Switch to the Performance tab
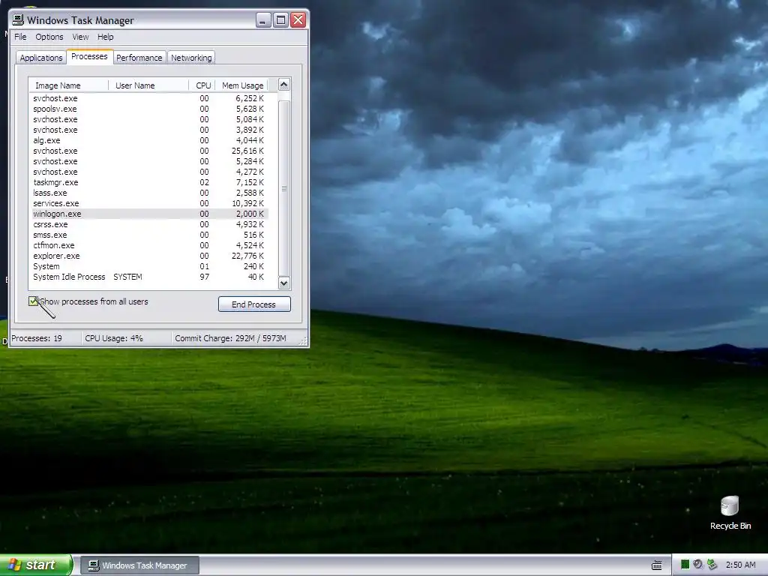768x576 pixels. coord(139,58)
